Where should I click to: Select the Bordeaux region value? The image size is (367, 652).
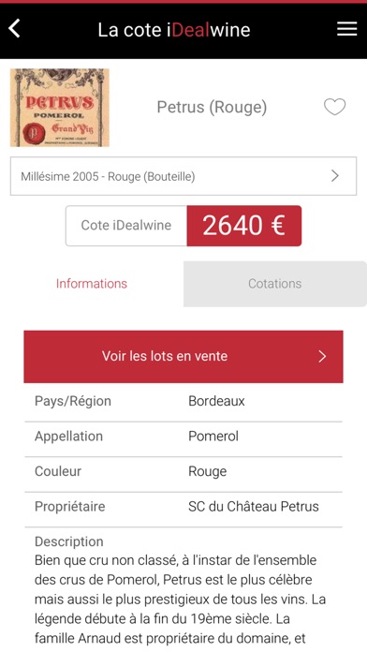click(x=216, y=401)
